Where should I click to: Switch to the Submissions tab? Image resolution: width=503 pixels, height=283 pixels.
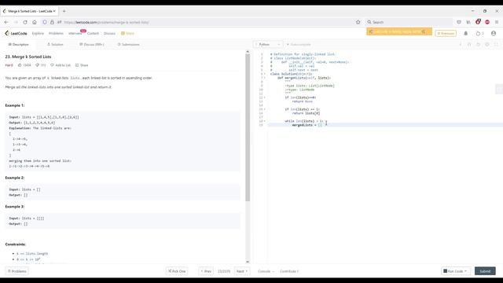[128, 44]
